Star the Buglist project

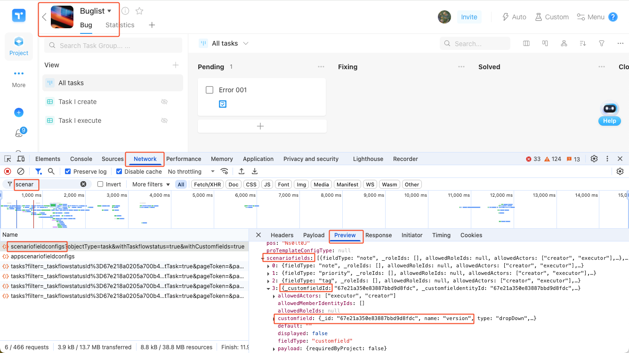139,11
